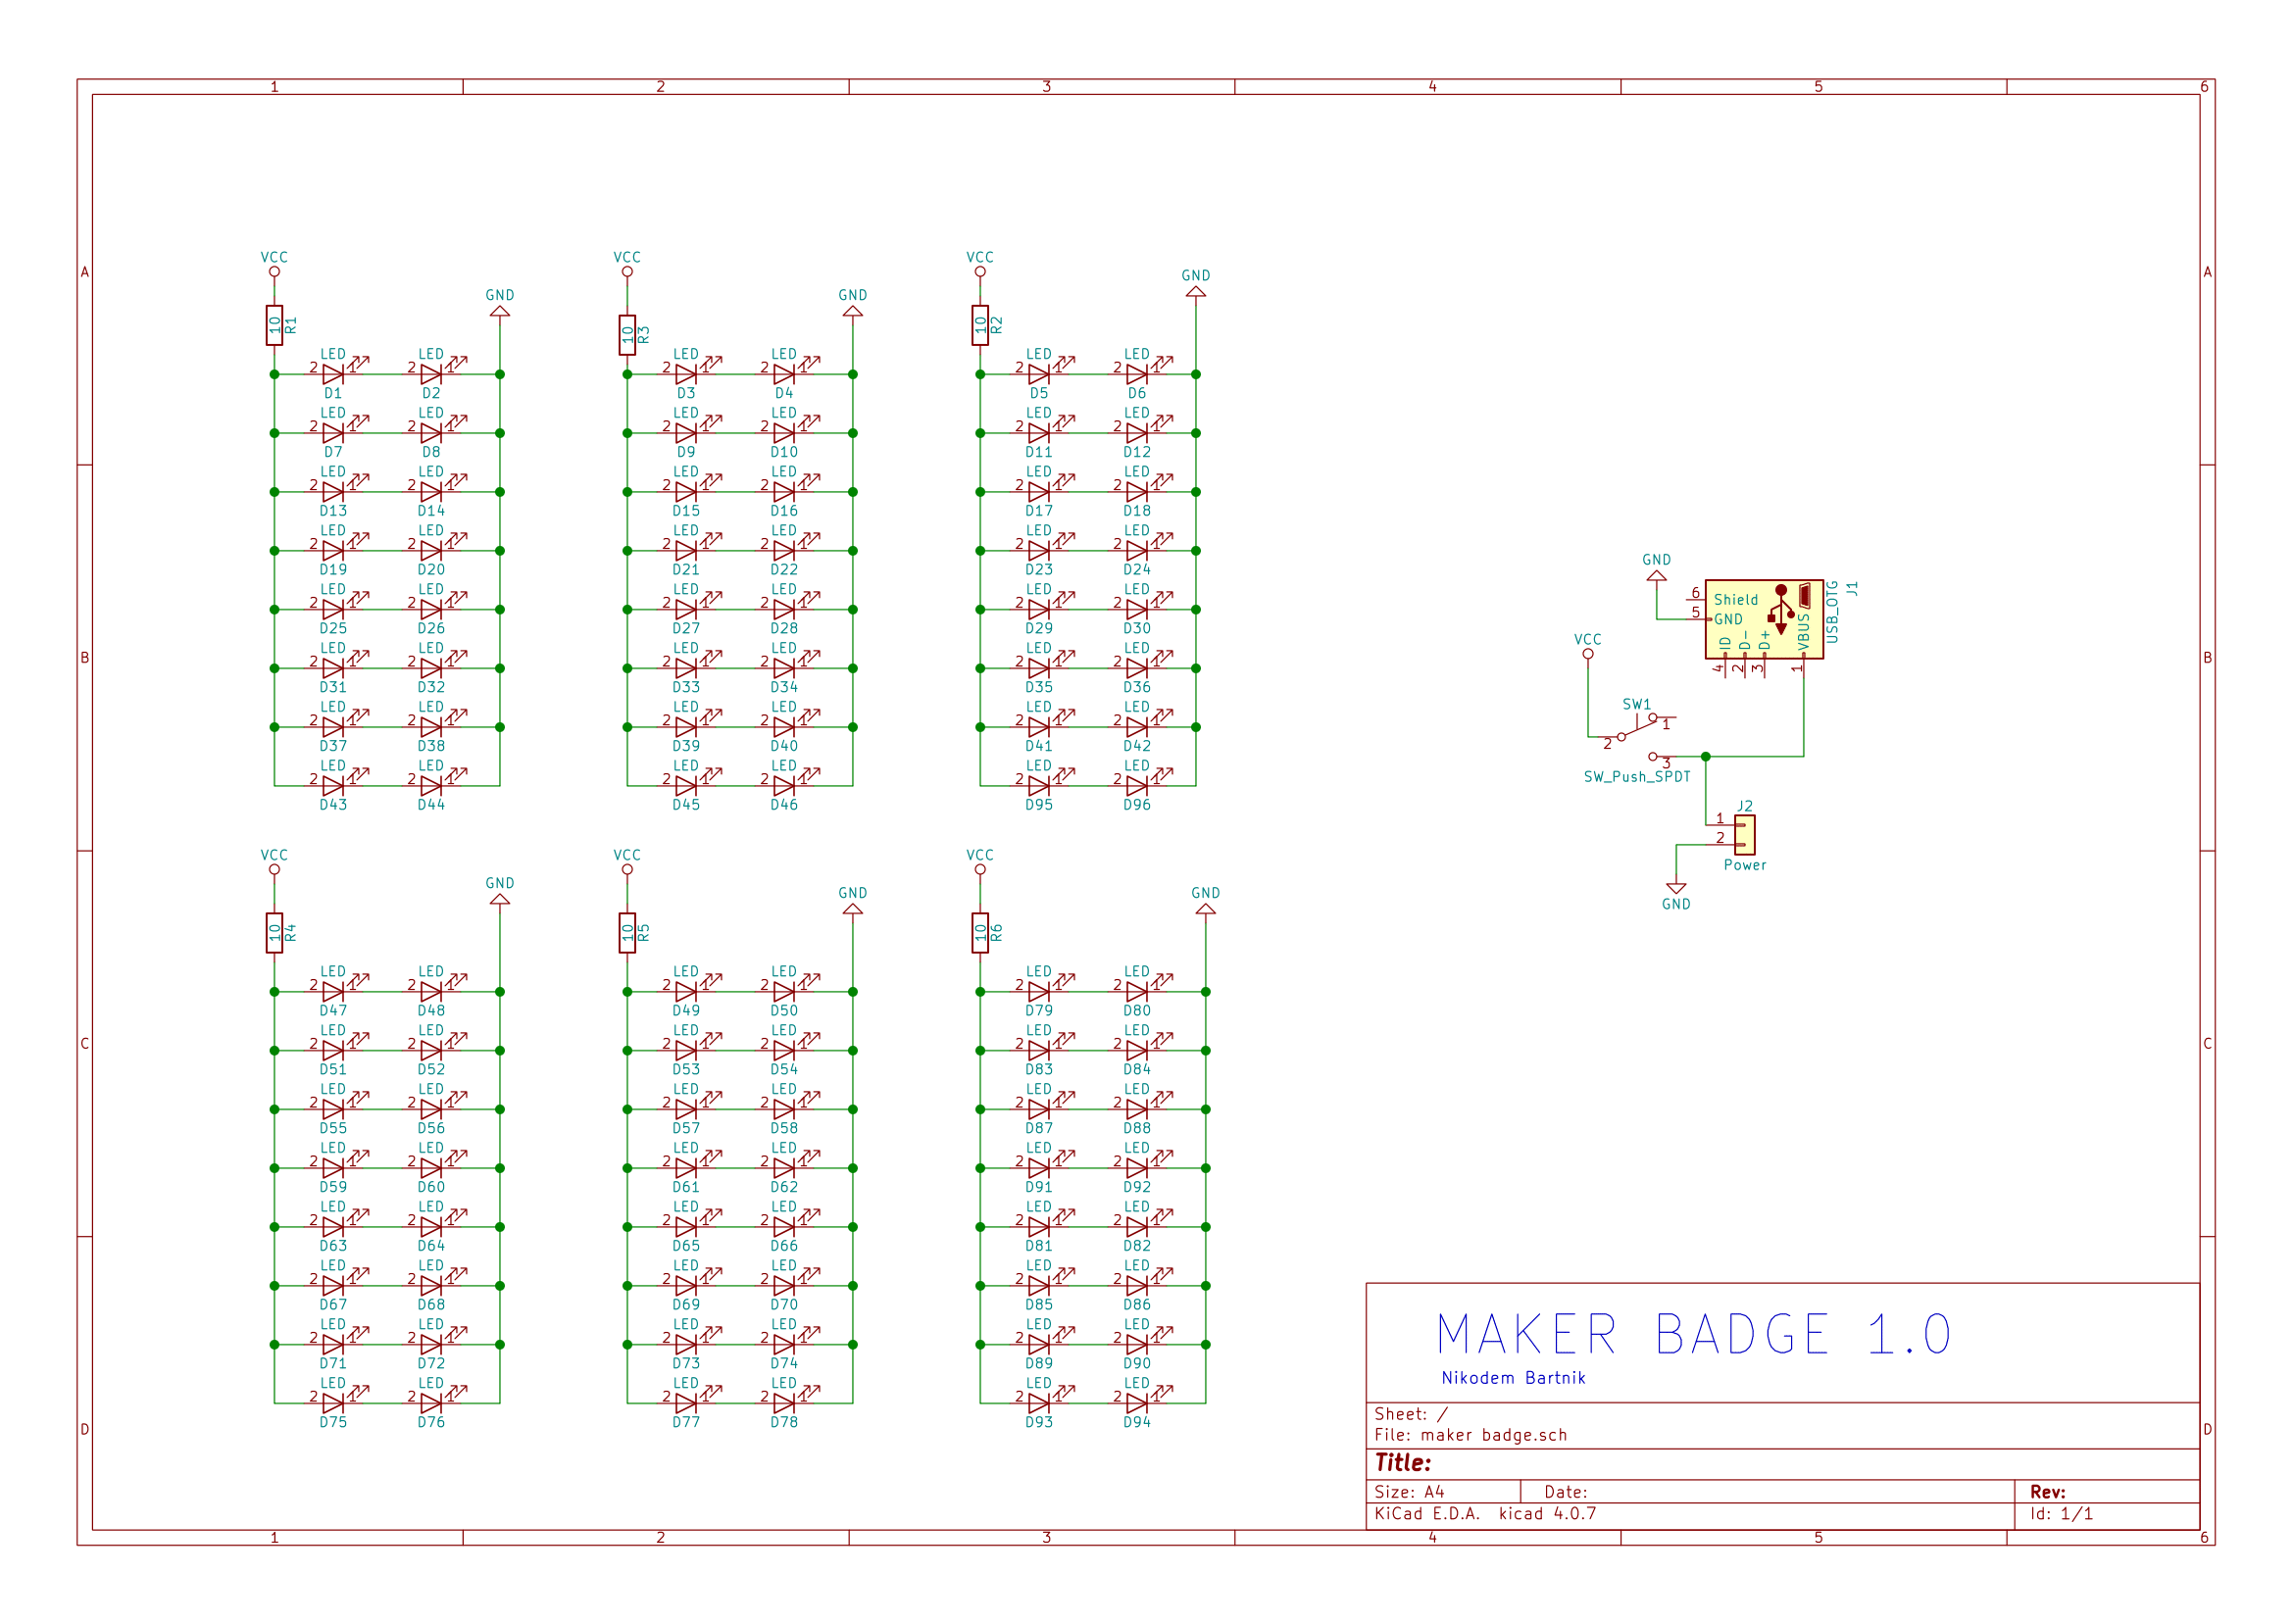Select resistor R1 symbol
This screenshot has height=1623, width=2293.
point(274,325)
